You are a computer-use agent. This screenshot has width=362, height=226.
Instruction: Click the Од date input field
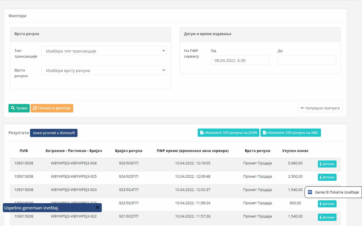(240, 60)
